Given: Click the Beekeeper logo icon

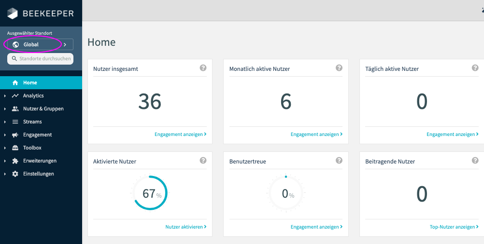Looking at the screenshot, I should click(13, 14).
